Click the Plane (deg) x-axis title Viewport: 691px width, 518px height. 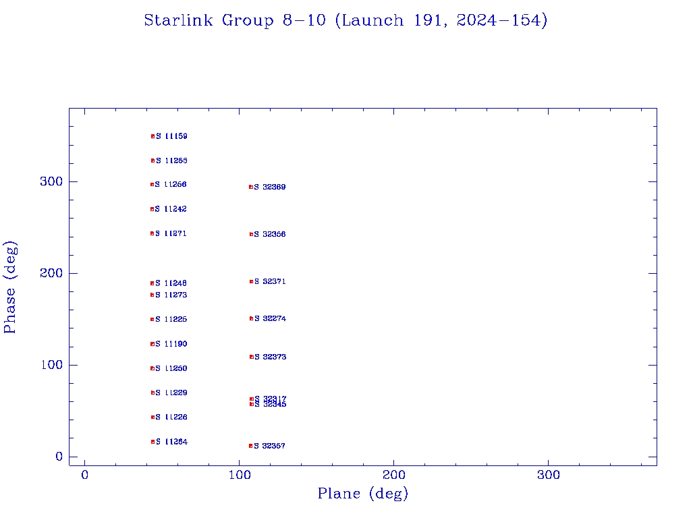pos(362,494)
